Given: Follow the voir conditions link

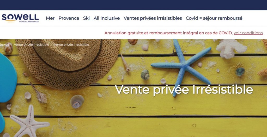Looking at the screenshot, I should pyautogui.click(x=248, y=33).
